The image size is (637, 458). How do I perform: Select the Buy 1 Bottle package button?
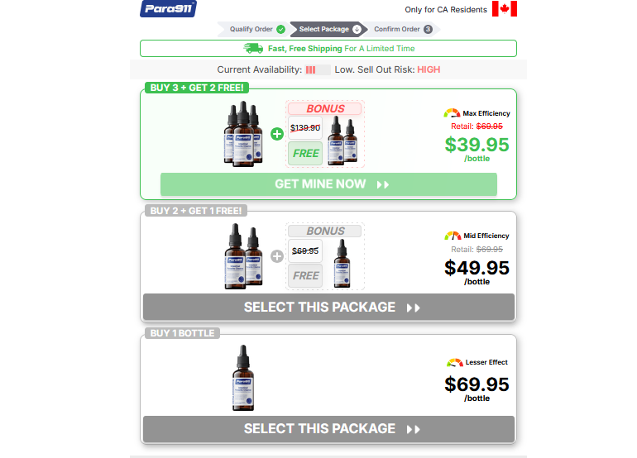point(328,429)
